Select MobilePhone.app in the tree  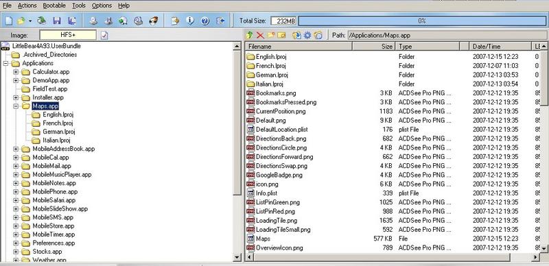(x=55, y=192)
